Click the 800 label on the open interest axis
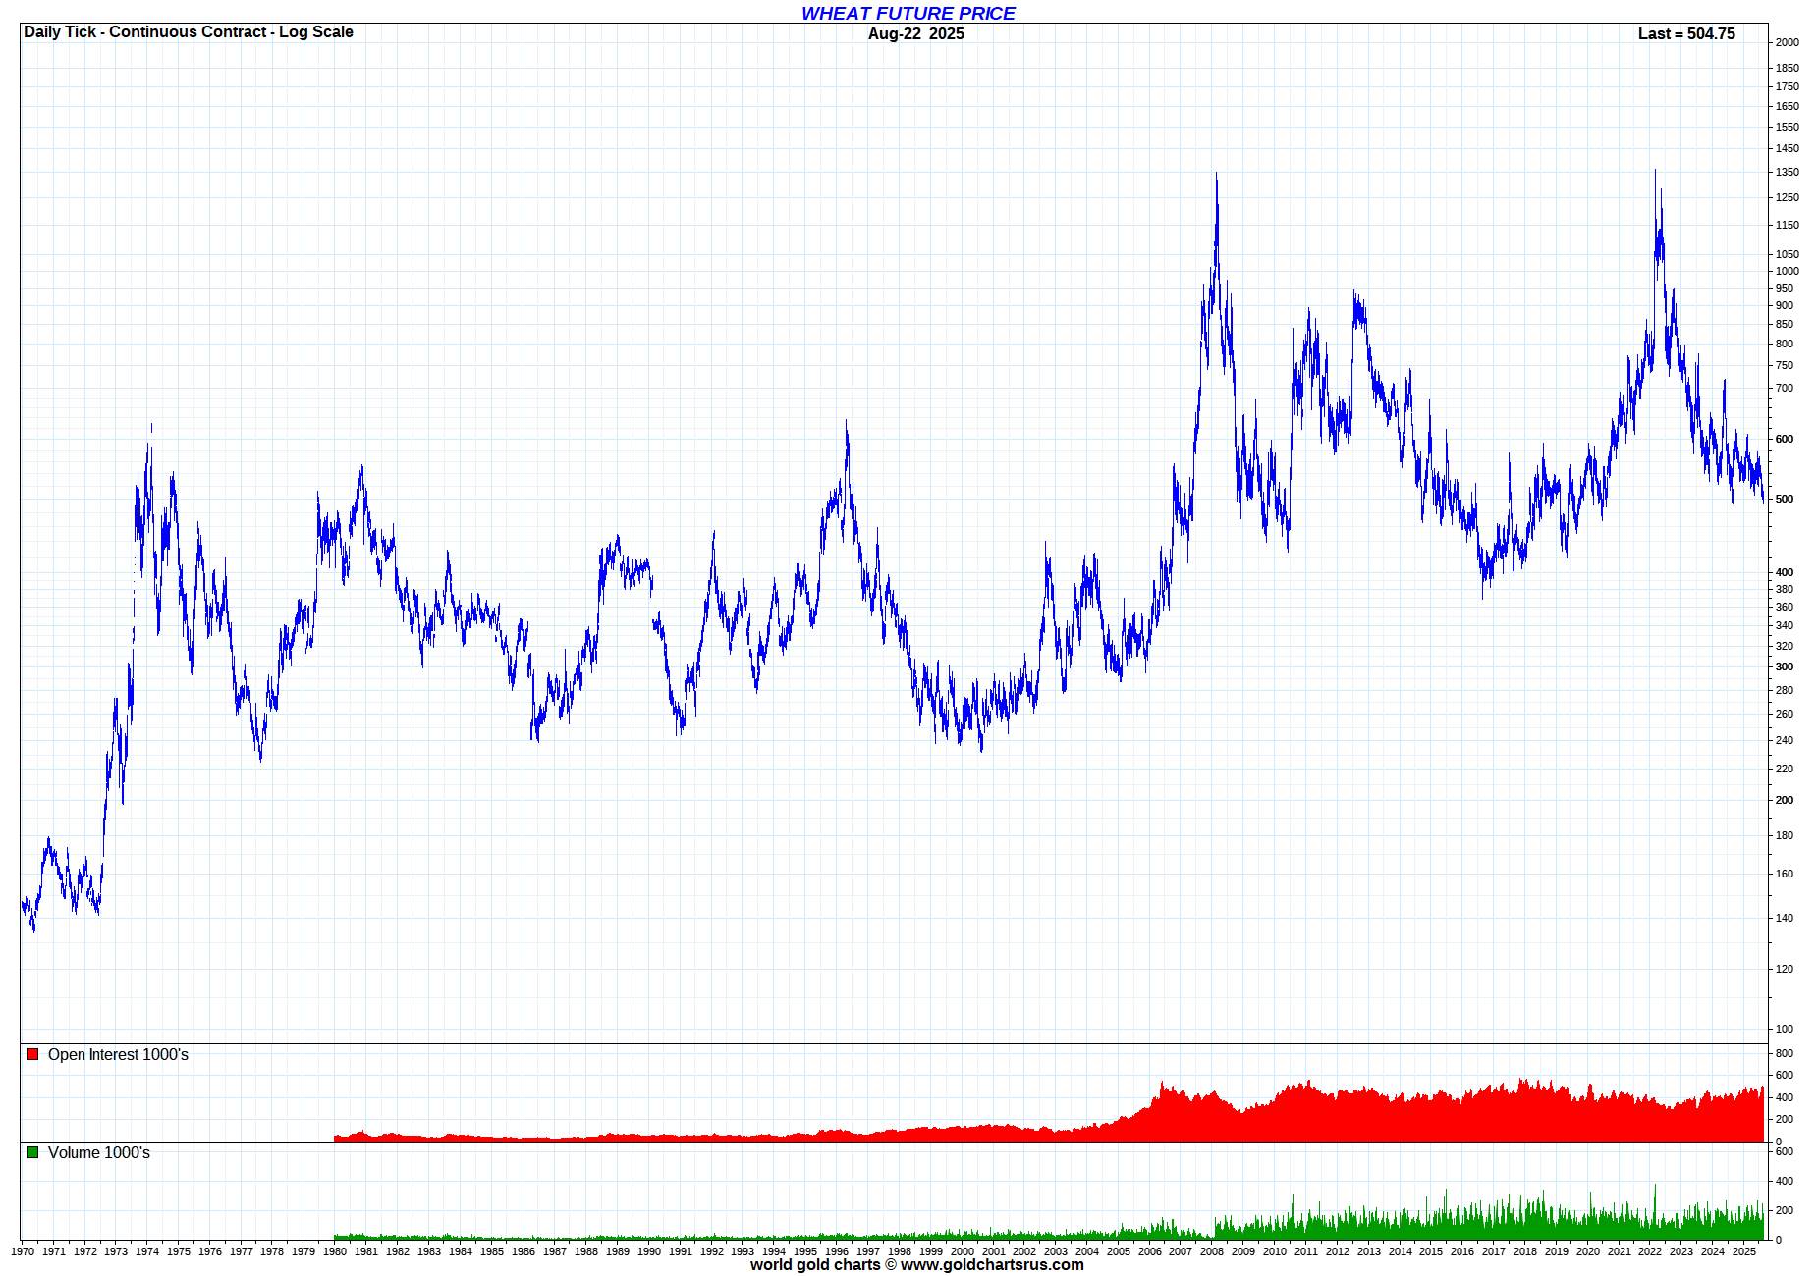1817x1276 pixels. pyautogui.click(x=1785, y=1053)
